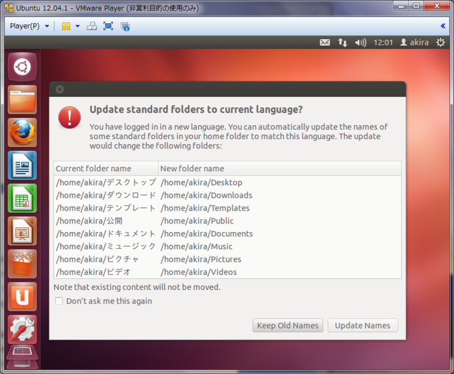The height and width of the screenshot is (374, 454).
Task: Open LibreOffice Impress presentation icon
Action: pos(22,231)
